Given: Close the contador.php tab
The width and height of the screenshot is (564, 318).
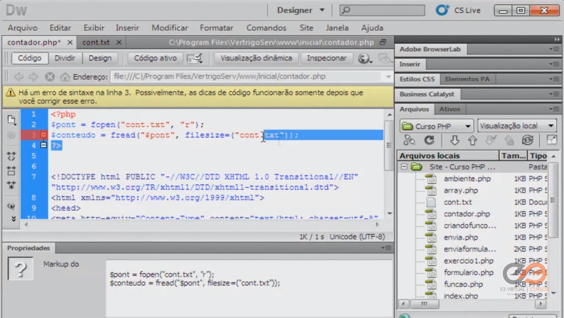Looking at the screenshot, I should pos(70,42).
